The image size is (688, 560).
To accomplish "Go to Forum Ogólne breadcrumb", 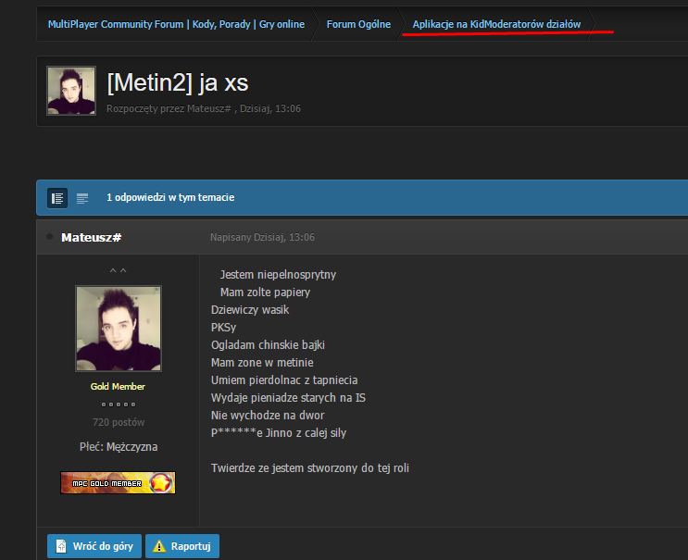I will tap(358, 24).
